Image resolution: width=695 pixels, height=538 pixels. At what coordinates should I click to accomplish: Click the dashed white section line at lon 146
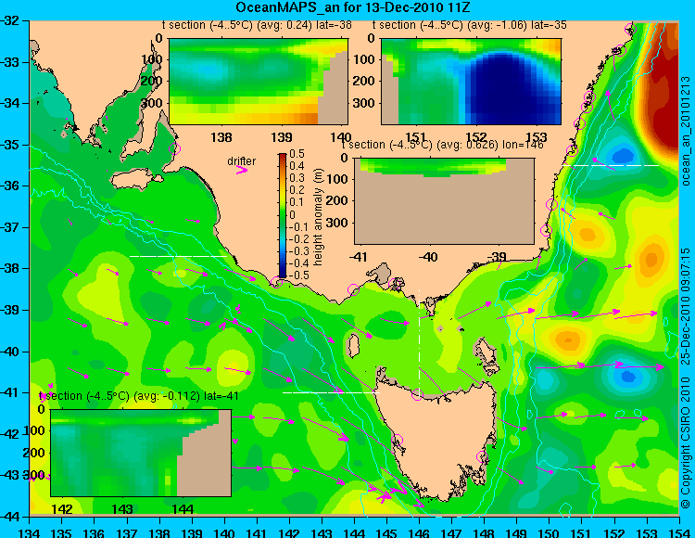[419, 340]
